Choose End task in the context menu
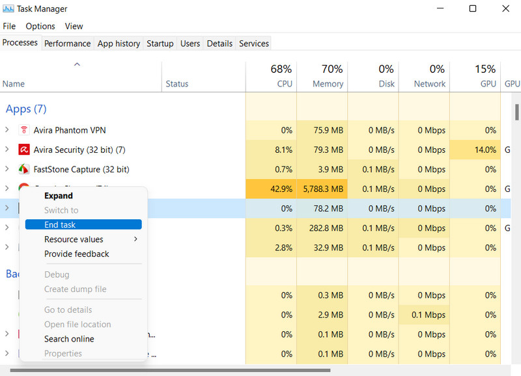 [x=60, y=224]
